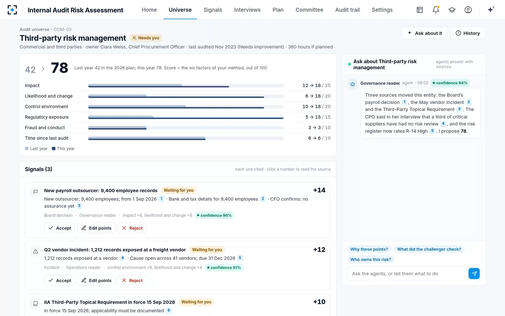
Task: Open citation 2 in Governance reader message
Action: [x=469, y=102]
